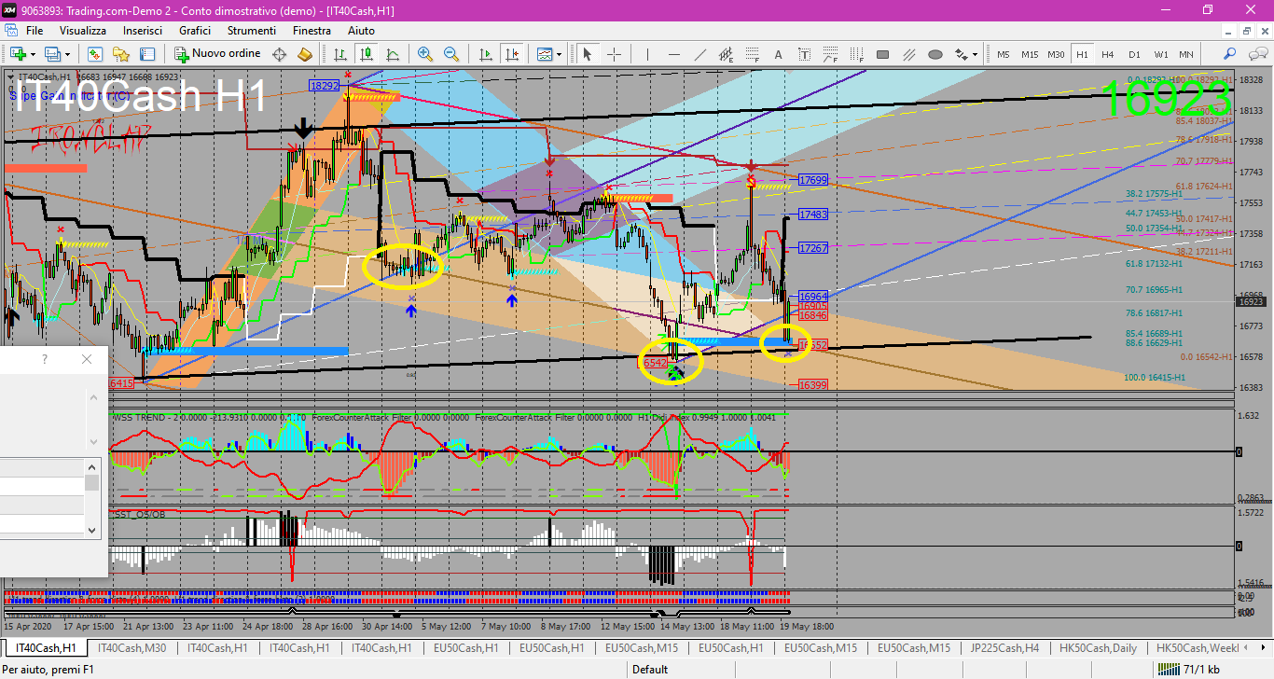Screen dimensions: 1274x679
Task: Open the Finestra menu
Action: click(312, 31)
